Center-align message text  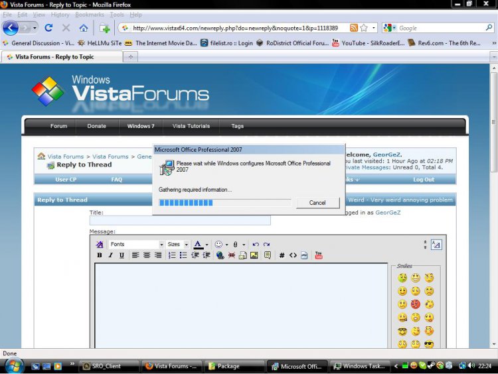[147, 255]
